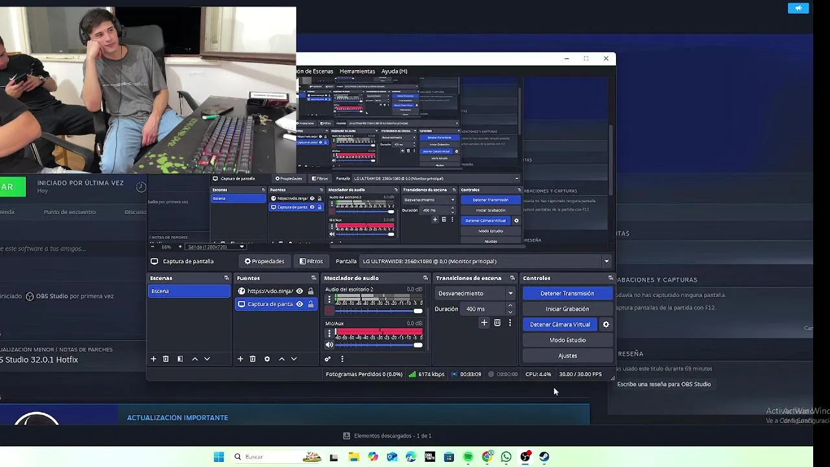This screenshot has width=830, height=467.
Task: Remove selected source with trash icon
Action: tap(253, 359)
